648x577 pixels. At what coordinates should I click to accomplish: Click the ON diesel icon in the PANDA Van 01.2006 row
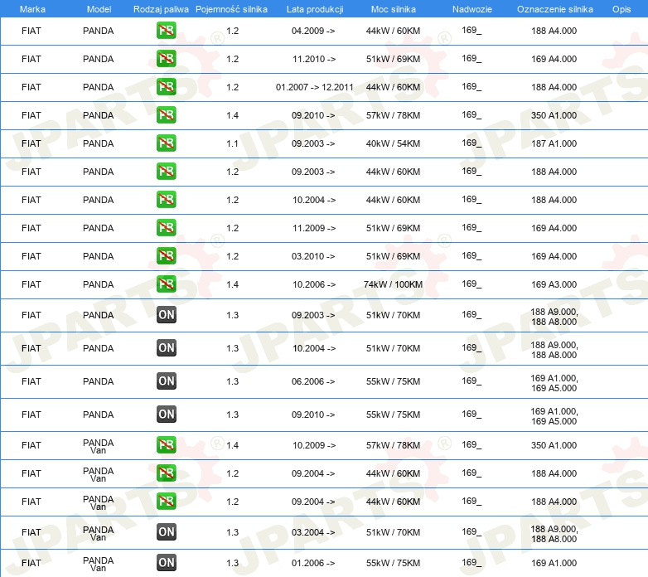pyautogui.click(x=167, y=563)
